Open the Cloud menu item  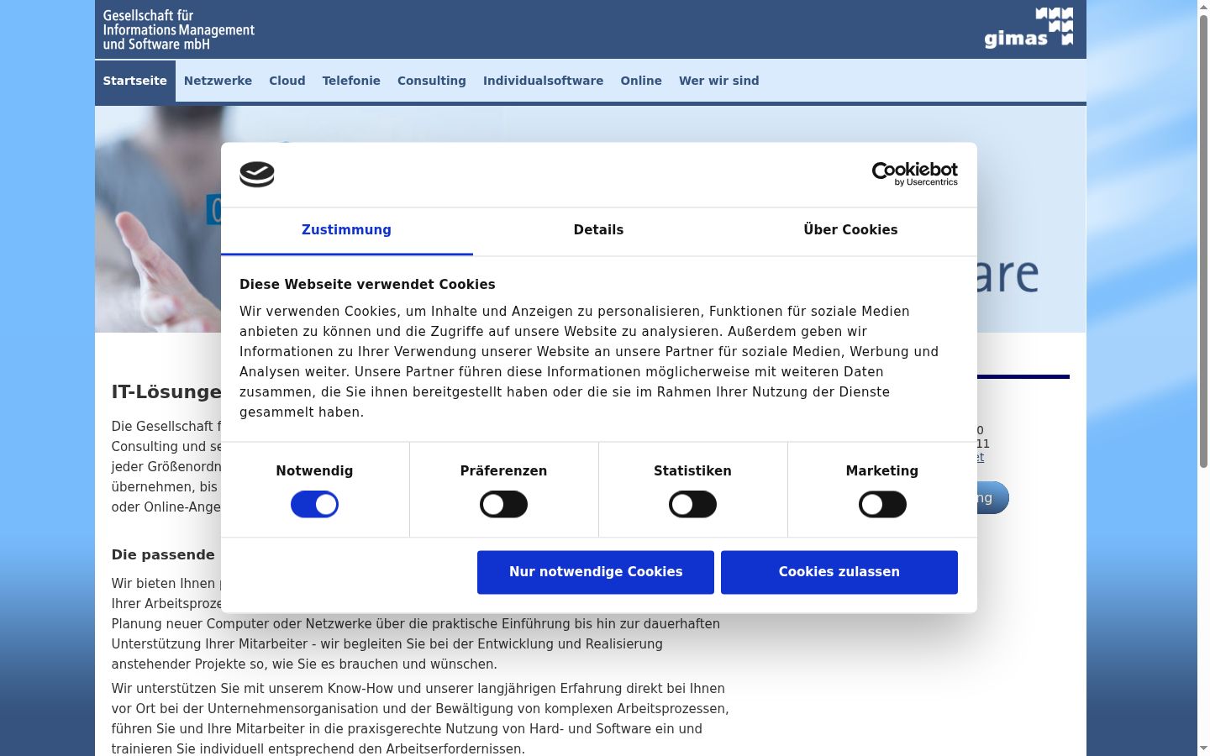[287, 81]
